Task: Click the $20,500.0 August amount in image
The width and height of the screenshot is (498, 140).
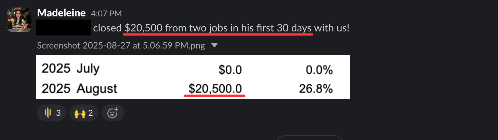Action: point(215,89)
